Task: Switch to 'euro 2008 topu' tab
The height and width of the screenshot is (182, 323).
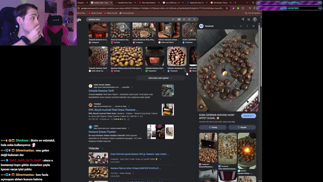Action: pos(173,3)
